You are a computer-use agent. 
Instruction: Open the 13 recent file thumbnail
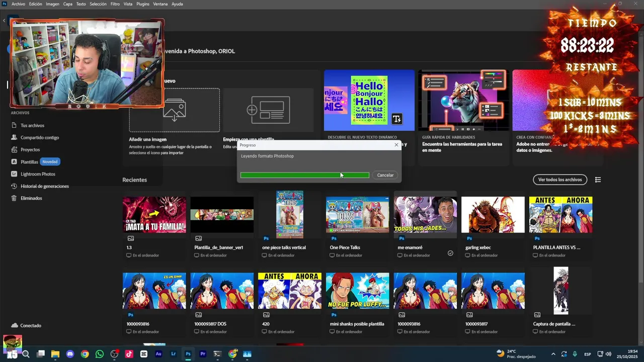[154, 215]
